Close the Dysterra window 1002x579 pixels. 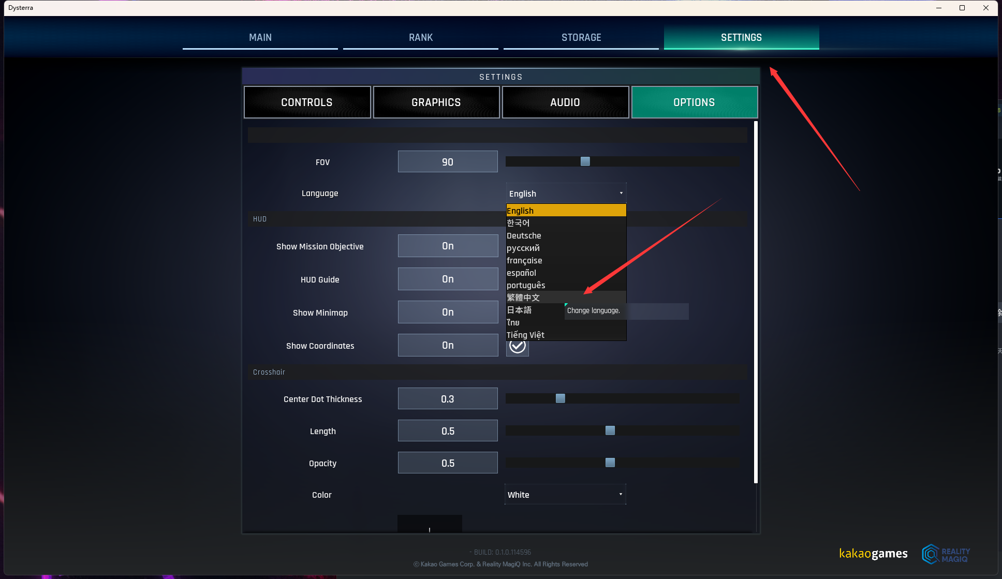tap(986, 8)
